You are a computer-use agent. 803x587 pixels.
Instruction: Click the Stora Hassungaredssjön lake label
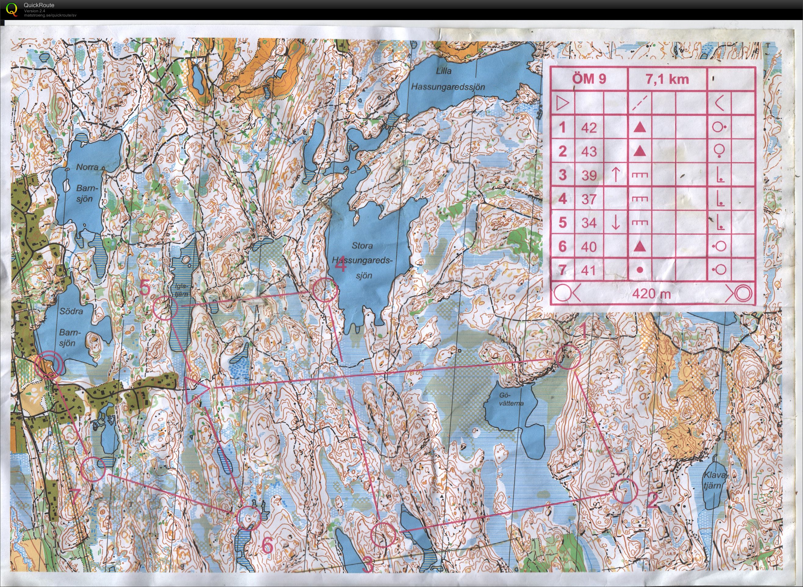click(363, 260)
